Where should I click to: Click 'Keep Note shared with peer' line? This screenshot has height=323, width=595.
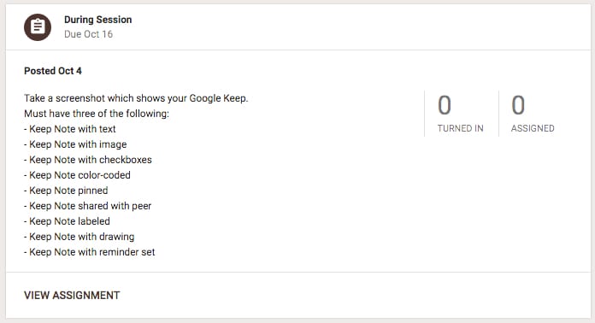coord(88,206)
